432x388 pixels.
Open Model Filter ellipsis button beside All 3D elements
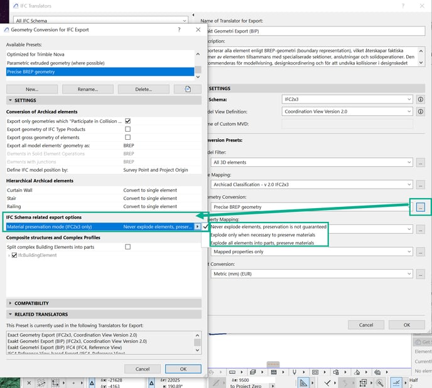point(421,162)
